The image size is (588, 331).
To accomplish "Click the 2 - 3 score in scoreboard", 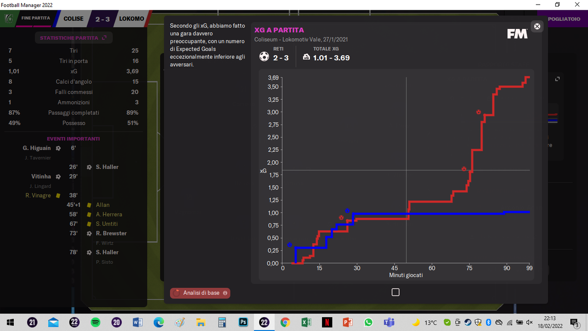I will [x=102, y=19].
